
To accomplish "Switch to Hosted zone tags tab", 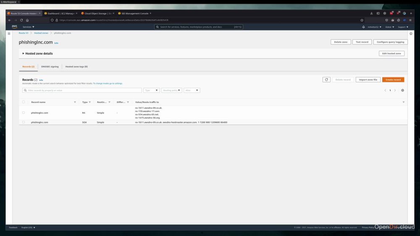I will point(76,66).
